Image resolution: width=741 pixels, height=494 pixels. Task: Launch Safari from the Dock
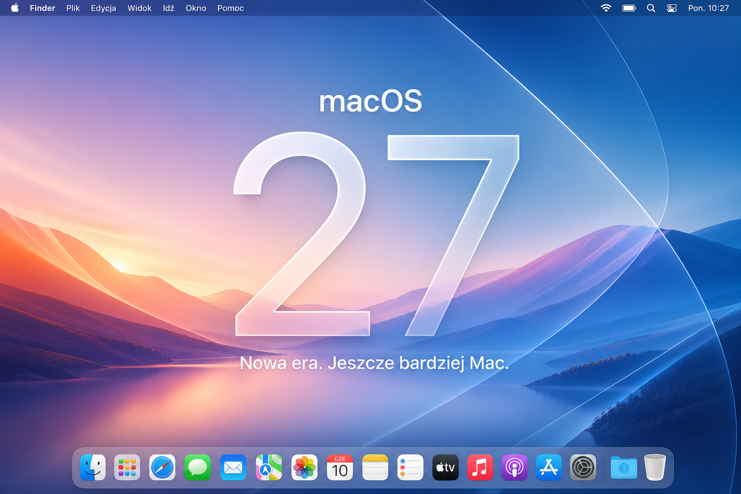click(x=162, y=467)
